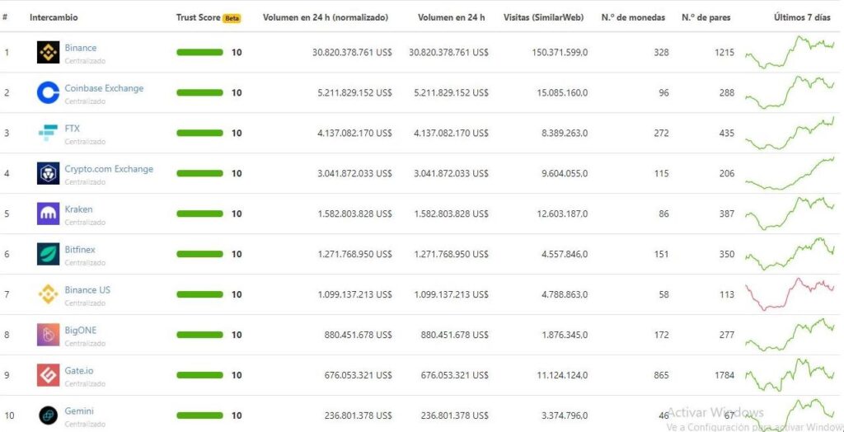This screenshot has width=844, height=432.
Task: Open the Gate.io exchange link
Action: 78,371
